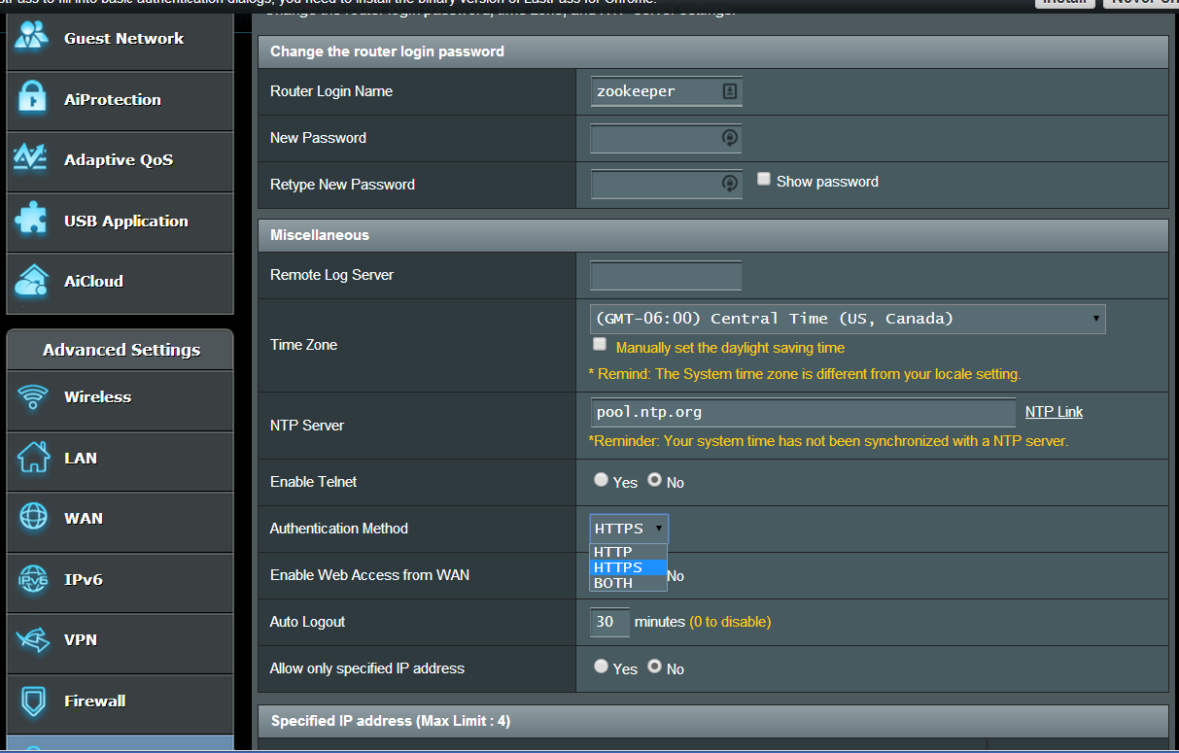Select No for Allow only specified IP
Viewport: 1179px width, 753px height.
655,667
